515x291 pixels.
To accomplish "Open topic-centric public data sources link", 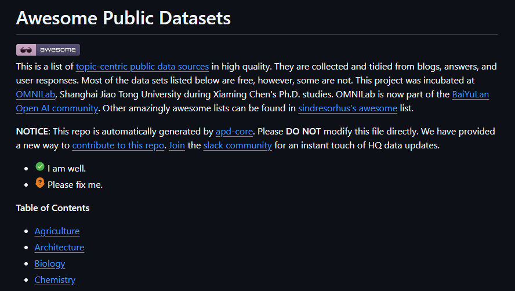I will coord(142,67).
